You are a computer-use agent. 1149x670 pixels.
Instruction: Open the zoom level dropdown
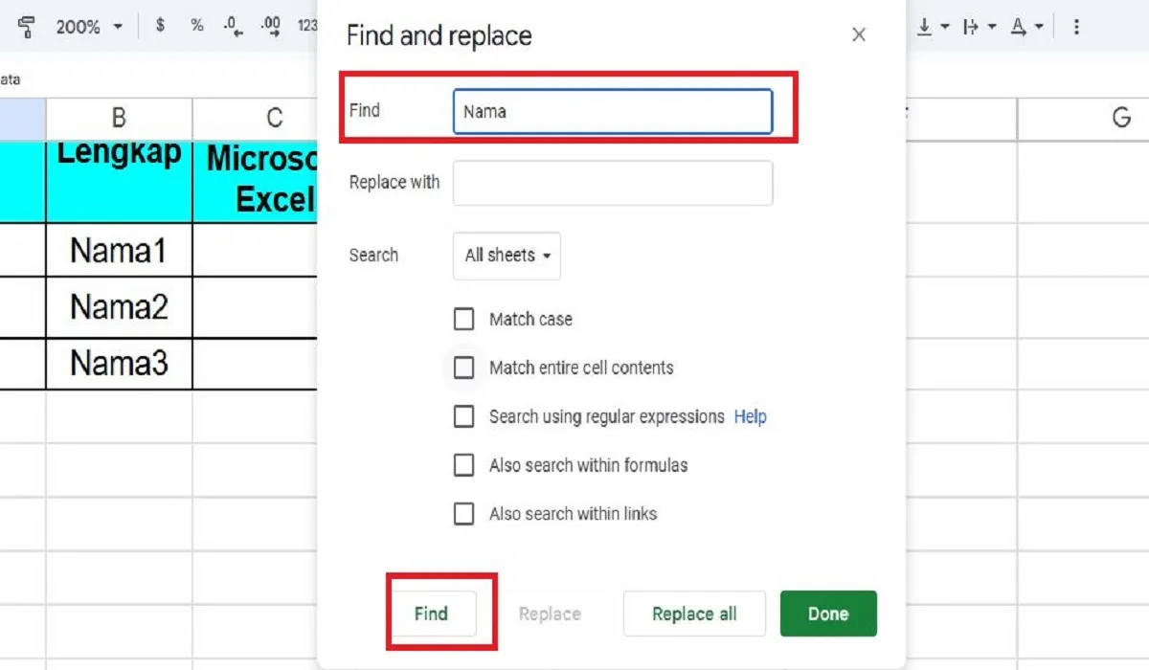(x=89, y=27)
